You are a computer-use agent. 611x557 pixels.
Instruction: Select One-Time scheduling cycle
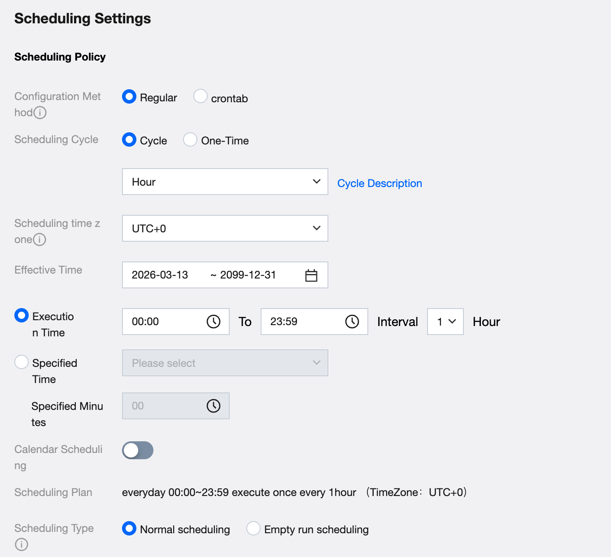190,139
